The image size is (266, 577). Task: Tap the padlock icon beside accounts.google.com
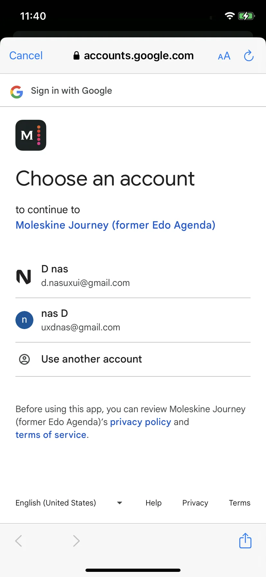(76, 56)
